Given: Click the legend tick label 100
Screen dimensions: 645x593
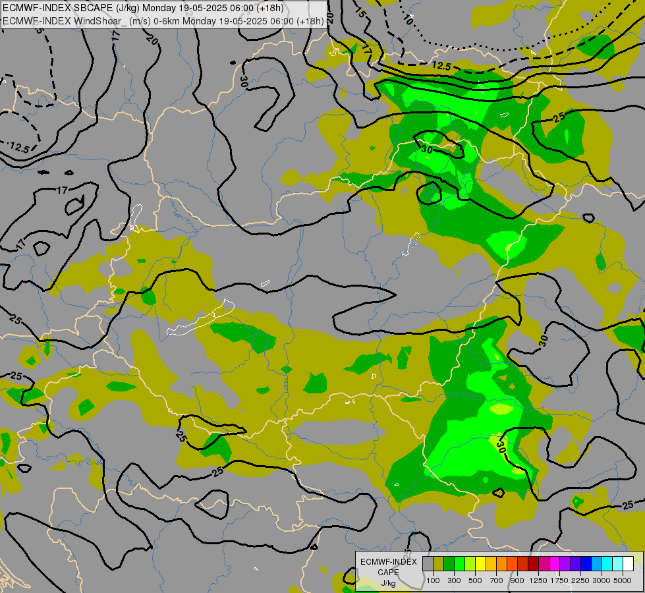Looking at the screenshot, I should [x=433, y=580].
